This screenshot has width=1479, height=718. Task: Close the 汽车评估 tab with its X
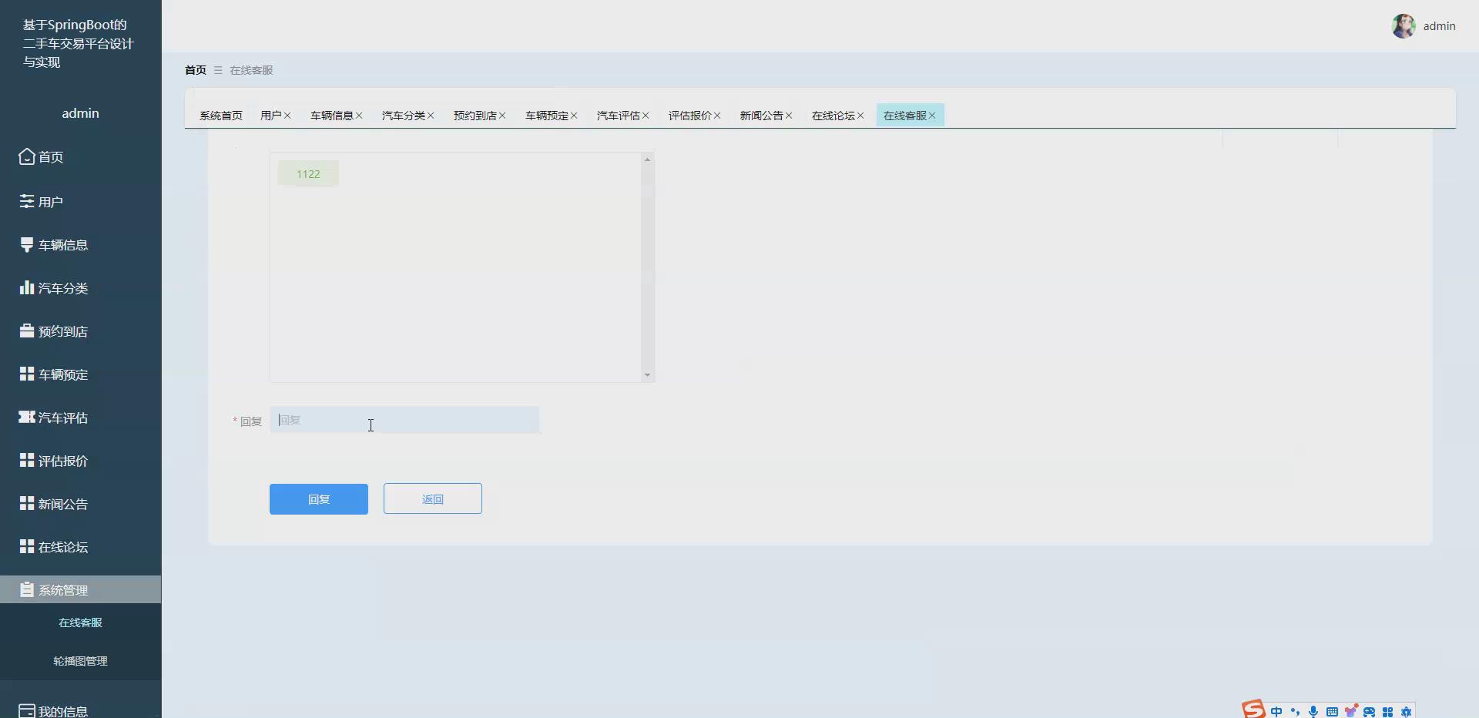click(x=646, y=116)
